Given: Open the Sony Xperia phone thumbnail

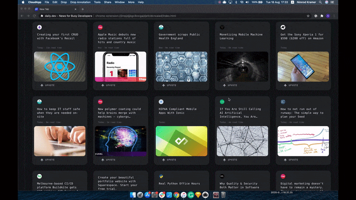Looking at the screenshot, I should (x=303, y=67).
